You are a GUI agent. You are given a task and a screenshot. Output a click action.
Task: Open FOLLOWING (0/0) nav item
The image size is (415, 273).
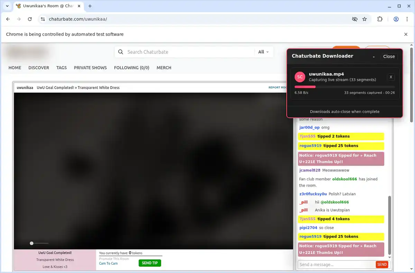coord(132,68)
